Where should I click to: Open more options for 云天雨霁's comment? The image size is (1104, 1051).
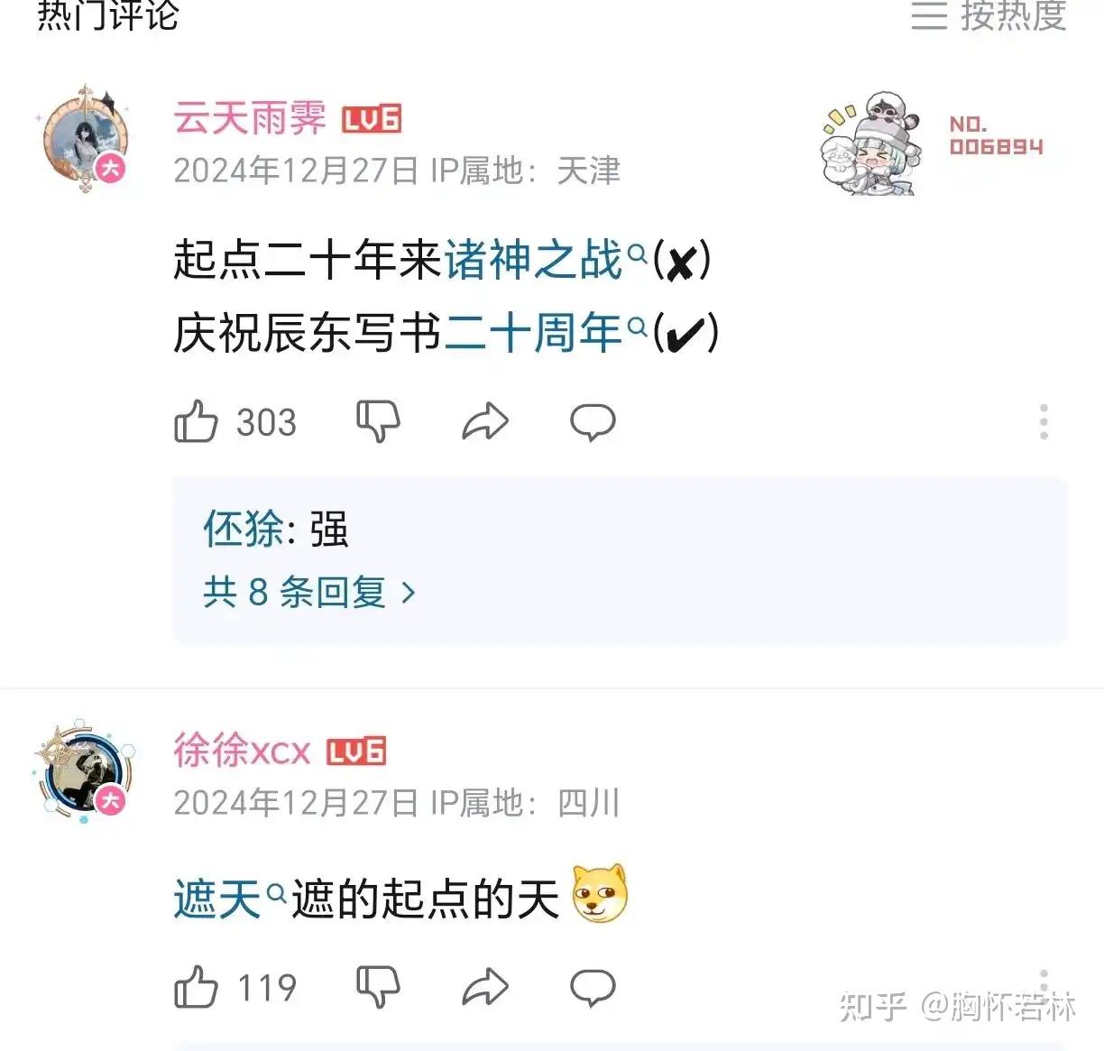click(x=1044, y=421)
